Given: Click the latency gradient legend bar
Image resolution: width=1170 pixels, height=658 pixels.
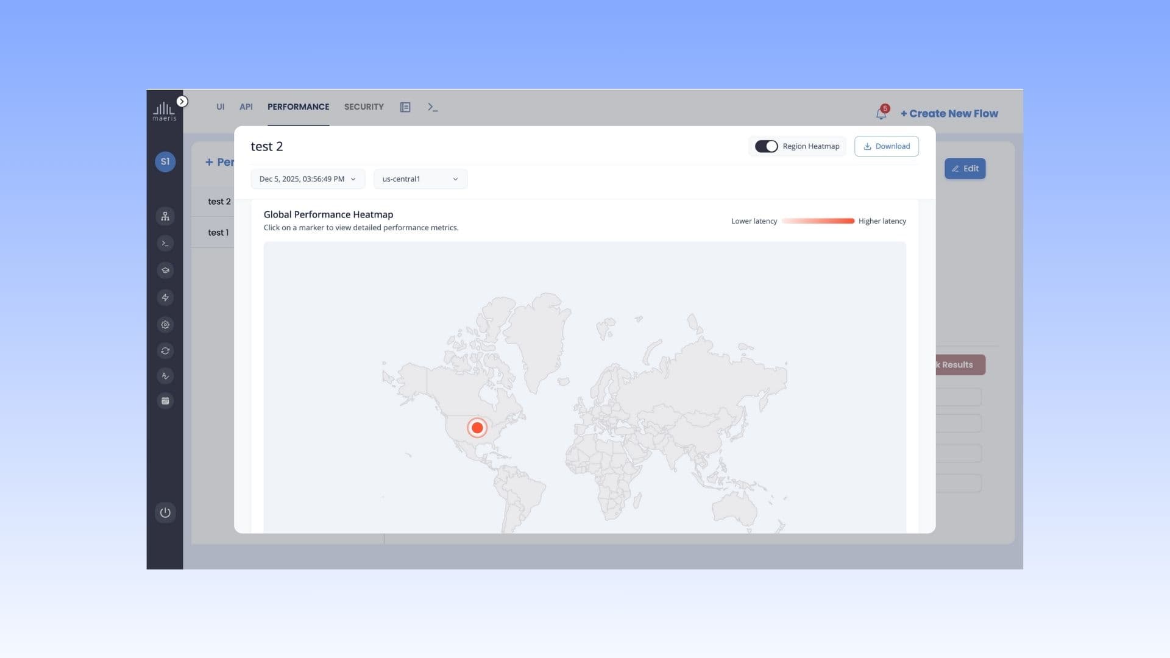Looking at the screenshot, I should (818, 221).
